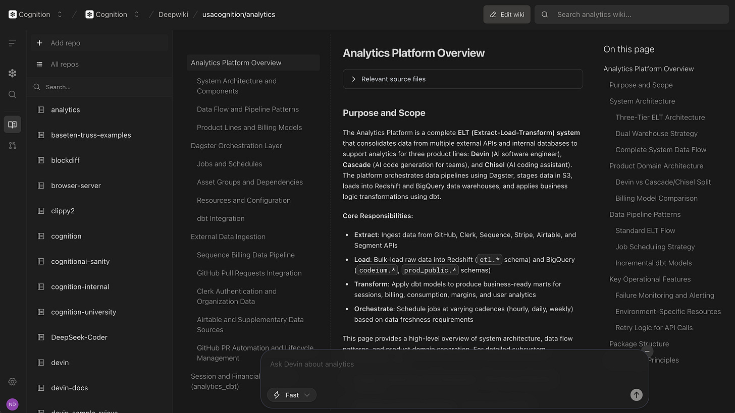735x413 pixels.
Task: Click the wiki icon beside devin-docs
Action: (41, 388)
